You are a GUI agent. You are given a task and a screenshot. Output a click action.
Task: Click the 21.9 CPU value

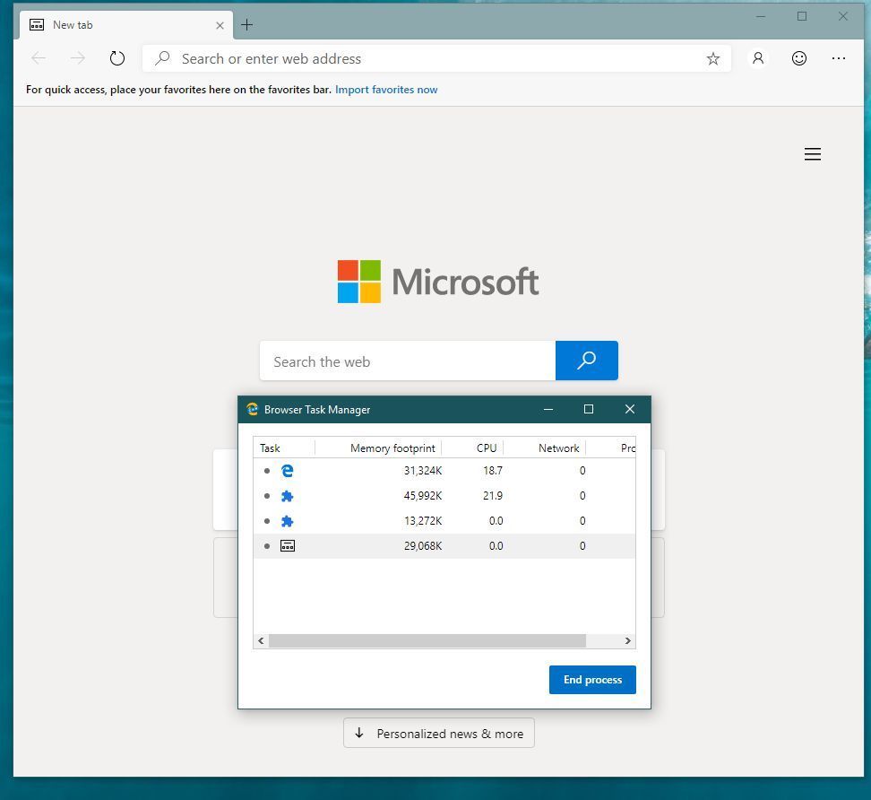pyautogui.click(x=493, y=496)
